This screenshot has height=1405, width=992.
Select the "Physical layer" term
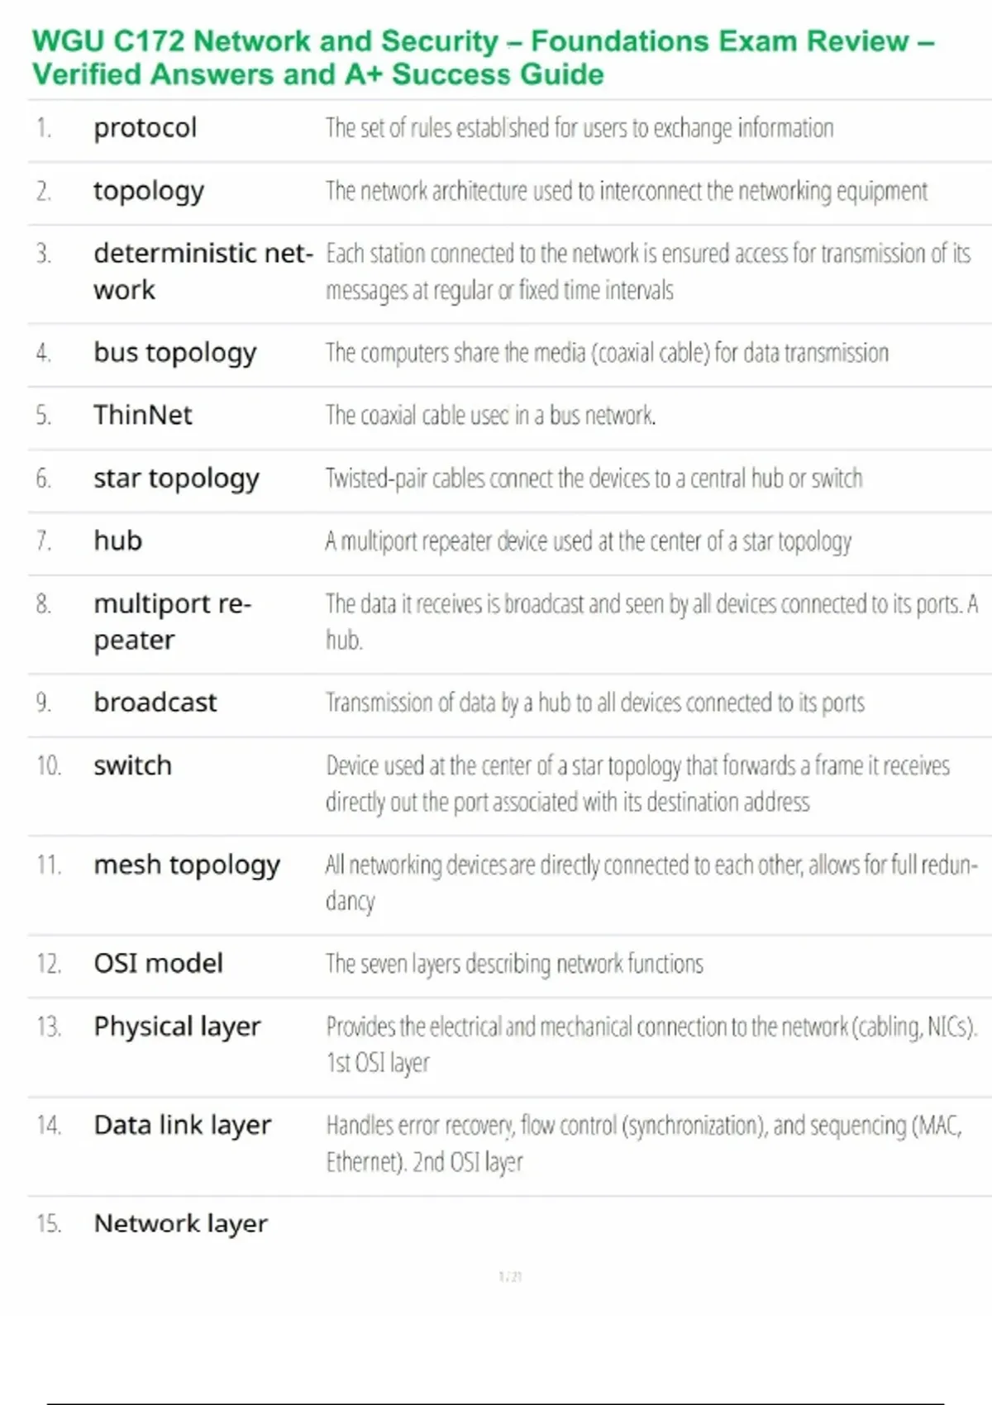point(177,1026)
